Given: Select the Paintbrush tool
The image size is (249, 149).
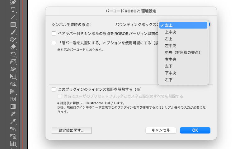Looking at the screenshot, I should pyautogui.click(x=13, y=32).
